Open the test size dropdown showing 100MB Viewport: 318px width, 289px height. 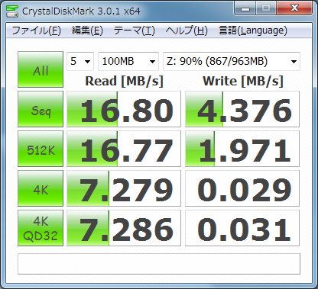[128, 61]
